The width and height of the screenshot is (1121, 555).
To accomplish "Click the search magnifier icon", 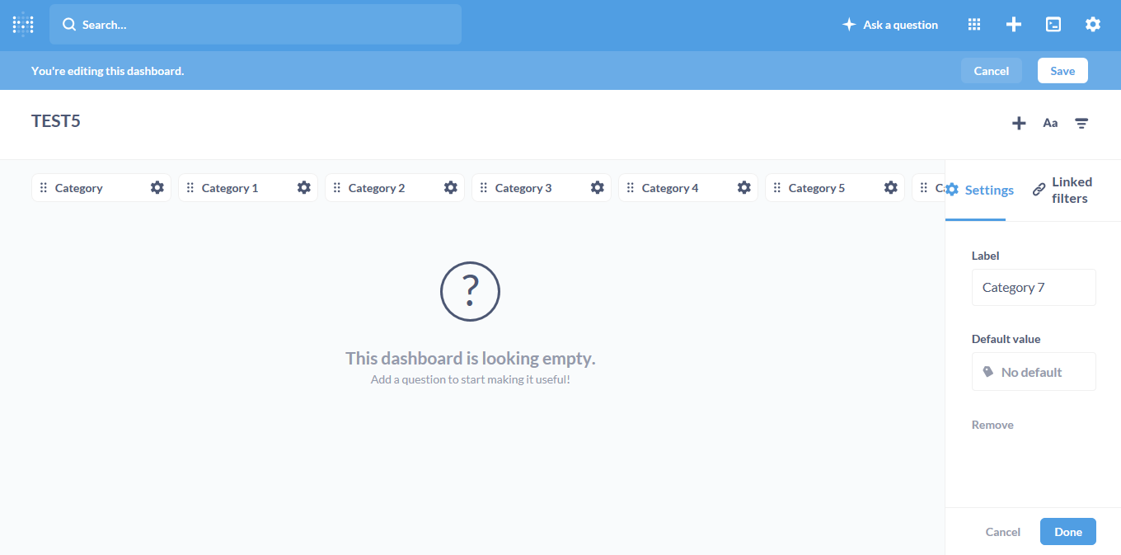I will pos(69,25).
